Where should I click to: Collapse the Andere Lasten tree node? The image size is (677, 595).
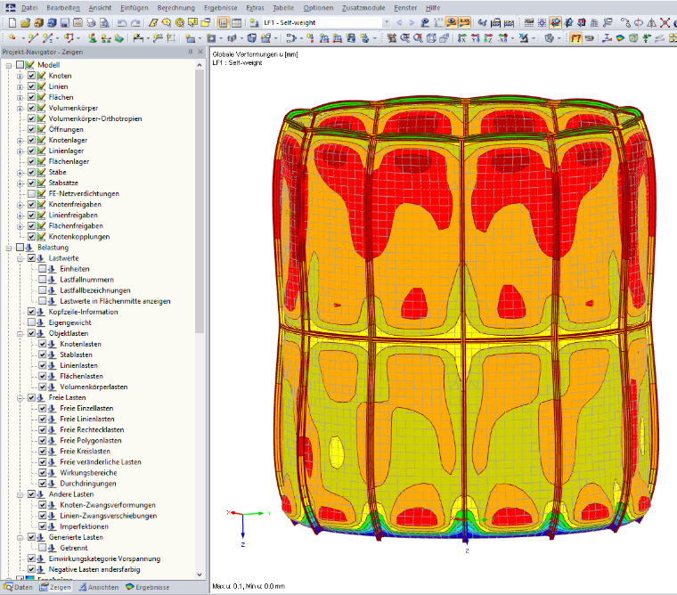point(20,495)
